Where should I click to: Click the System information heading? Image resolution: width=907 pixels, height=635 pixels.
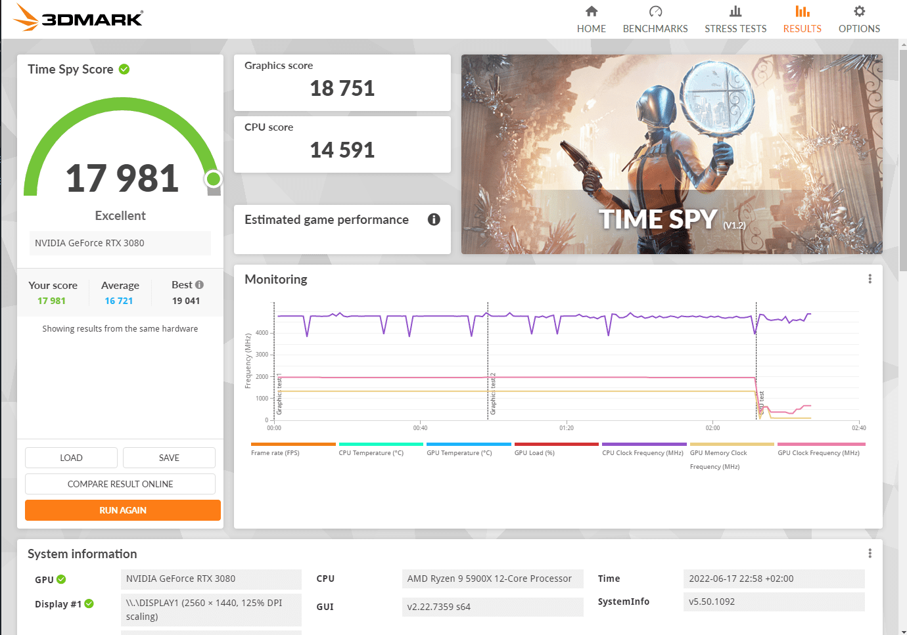(x=82, y=554)
